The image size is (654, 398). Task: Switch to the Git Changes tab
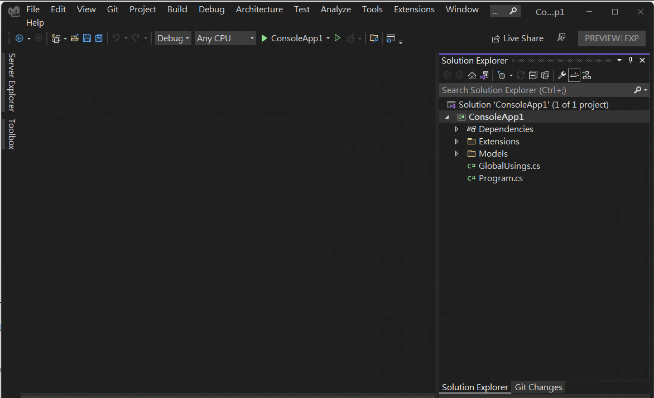pos(538,387)
